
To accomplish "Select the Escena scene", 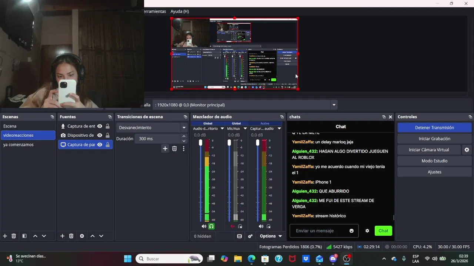I will (x=28, y=126).
